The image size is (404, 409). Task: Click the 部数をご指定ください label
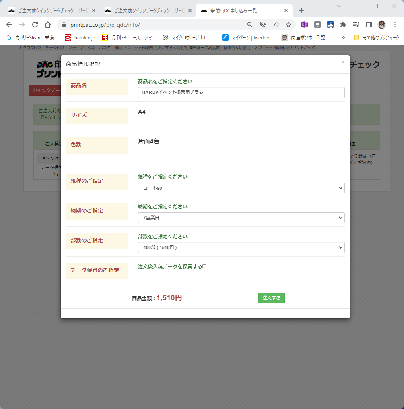click(163, 236)
